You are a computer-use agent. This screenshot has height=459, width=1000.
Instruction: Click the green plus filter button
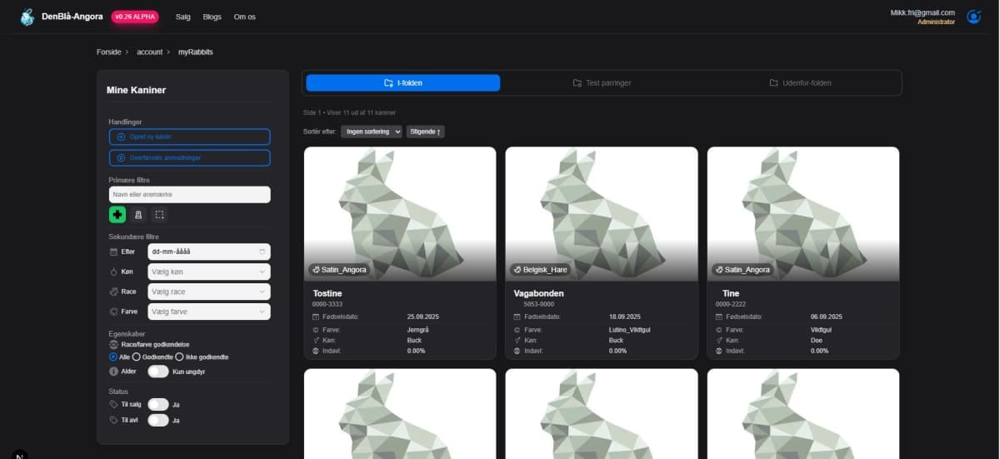tap(117, 215)
